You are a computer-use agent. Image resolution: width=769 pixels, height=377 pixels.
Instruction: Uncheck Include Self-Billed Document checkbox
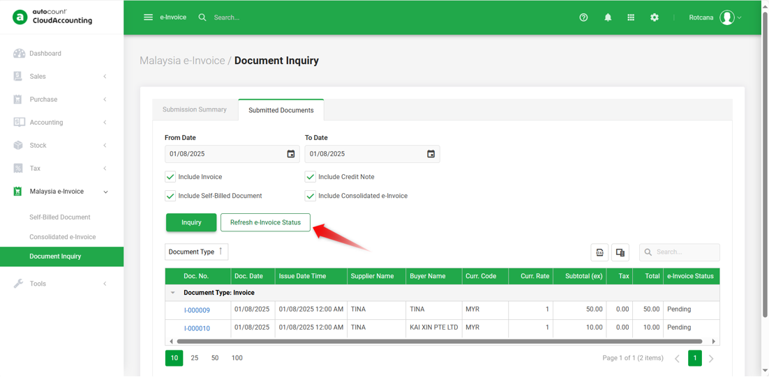(x=170, y=196)
